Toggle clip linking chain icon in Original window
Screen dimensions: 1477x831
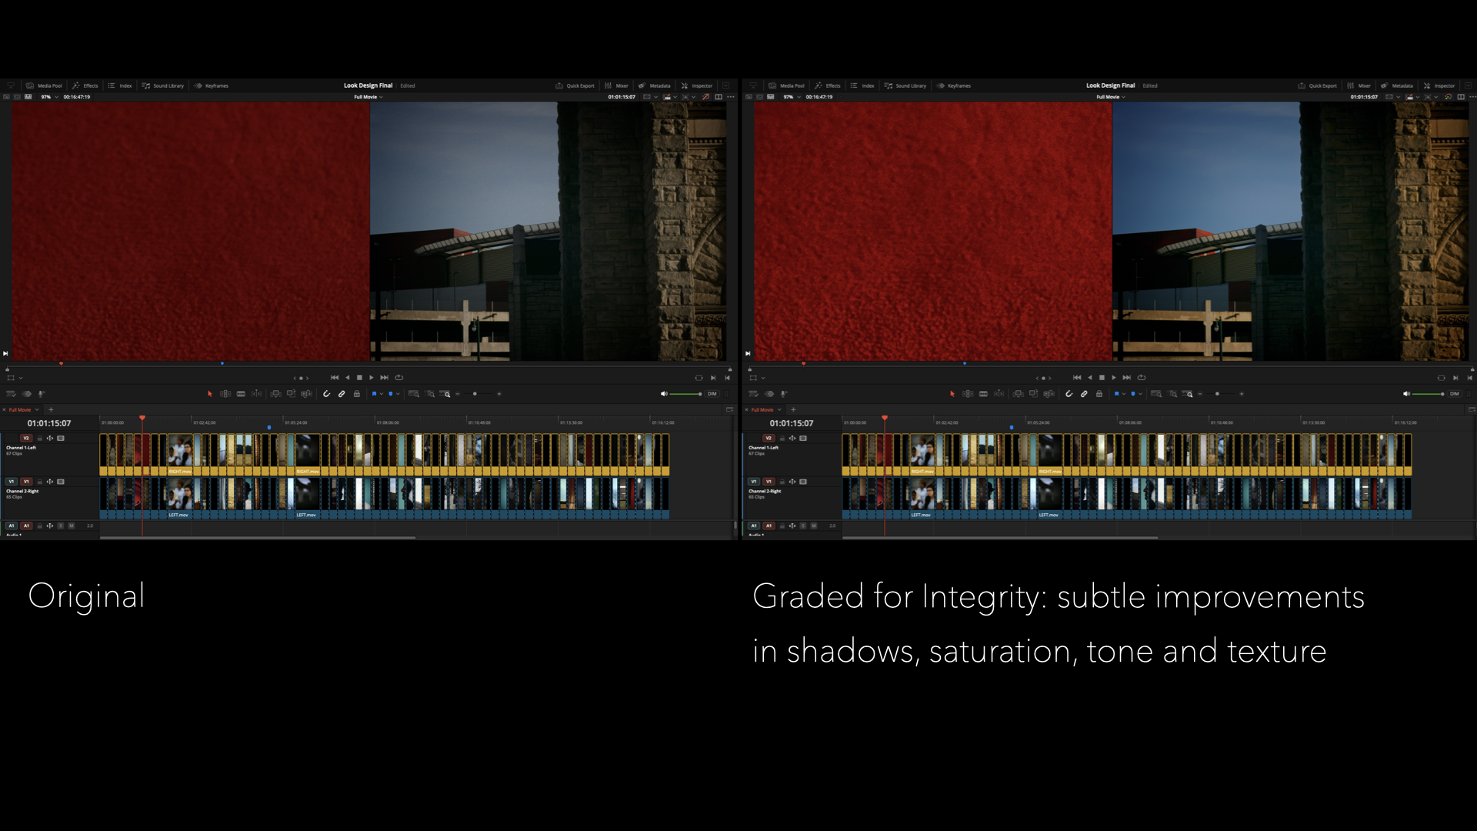(342, 394)
